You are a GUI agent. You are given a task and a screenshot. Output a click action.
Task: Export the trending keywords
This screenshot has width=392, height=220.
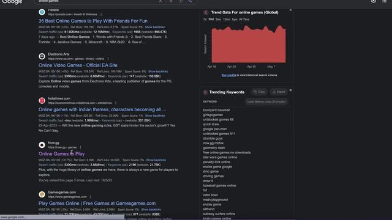pyautogui.click(x=279, y=92)
